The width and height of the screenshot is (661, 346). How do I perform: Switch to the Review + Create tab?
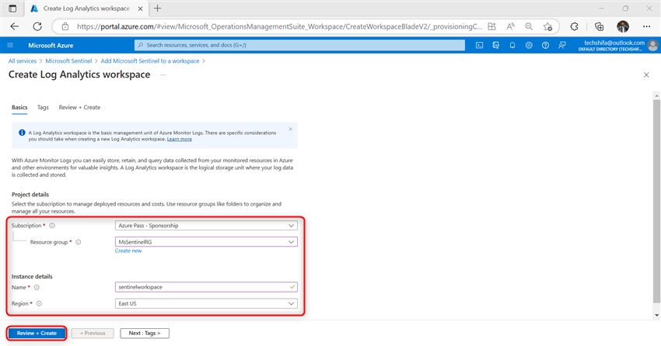click(79, 108)
